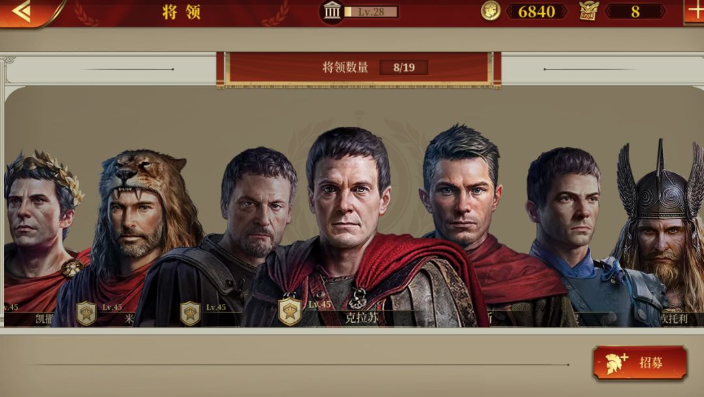The image size is (704, 397).
Task: Tap the senate building level icon
Action: pos(332,11)
